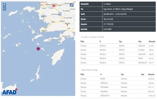Click the YAZIKOY village cell
This screenshot has height=99, width=157.
click(142, 46)
